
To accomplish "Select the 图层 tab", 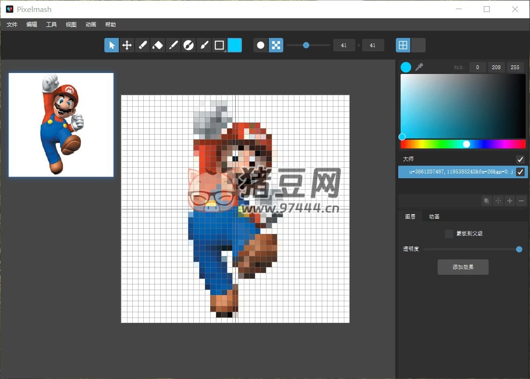I will [410, 217].
